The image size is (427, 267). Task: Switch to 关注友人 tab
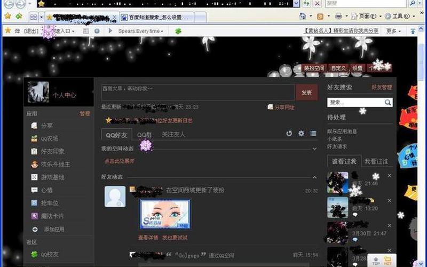[x=173, y=135]
